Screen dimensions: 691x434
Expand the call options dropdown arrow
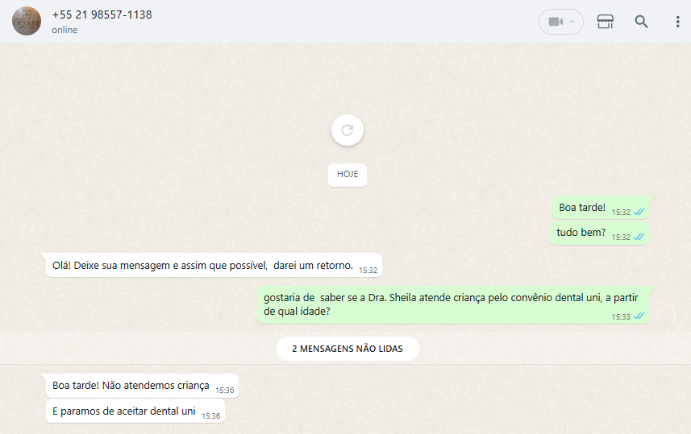tap(572, 22)
